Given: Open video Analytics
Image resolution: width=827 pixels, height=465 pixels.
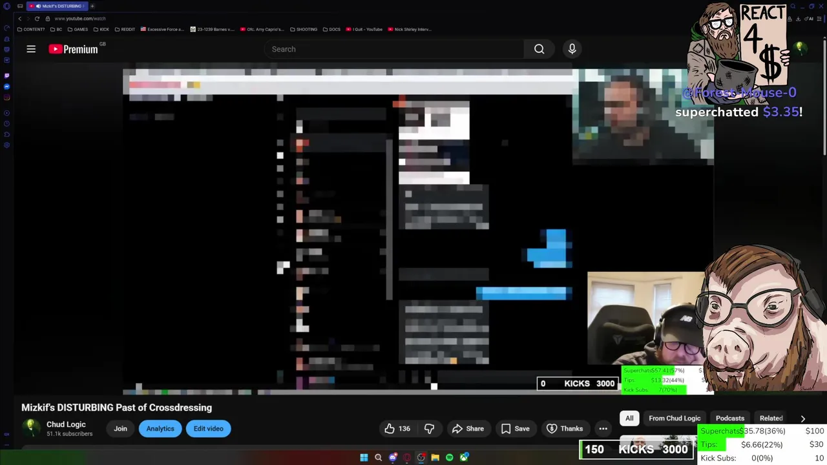Looking at the screenshot, I should [160, 429].
